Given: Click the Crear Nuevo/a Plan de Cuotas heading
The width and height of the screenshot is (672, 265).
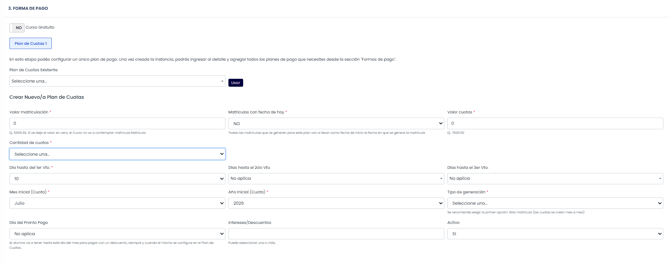Looking at the screenshot, I should pos(47,97).
